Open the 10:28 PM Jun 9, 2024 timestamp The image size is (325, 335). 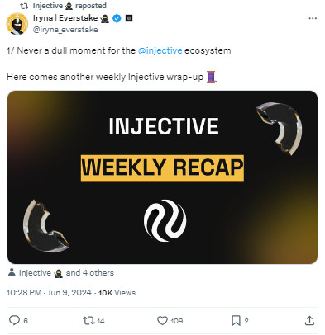(49, 292)
